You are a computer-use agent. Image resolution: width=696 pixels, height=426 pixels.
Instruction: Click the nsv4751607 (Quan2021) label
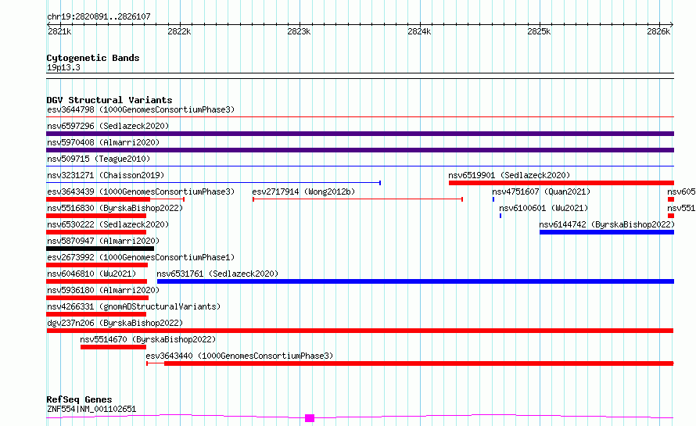coord(541,192)
